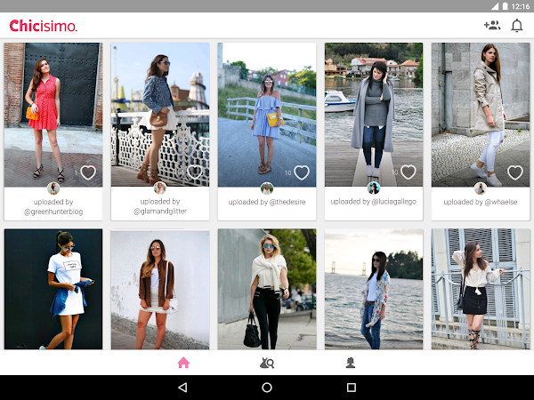Open the denim jacket outfit photo
This screenshot has height=400, width=534.
160,115
